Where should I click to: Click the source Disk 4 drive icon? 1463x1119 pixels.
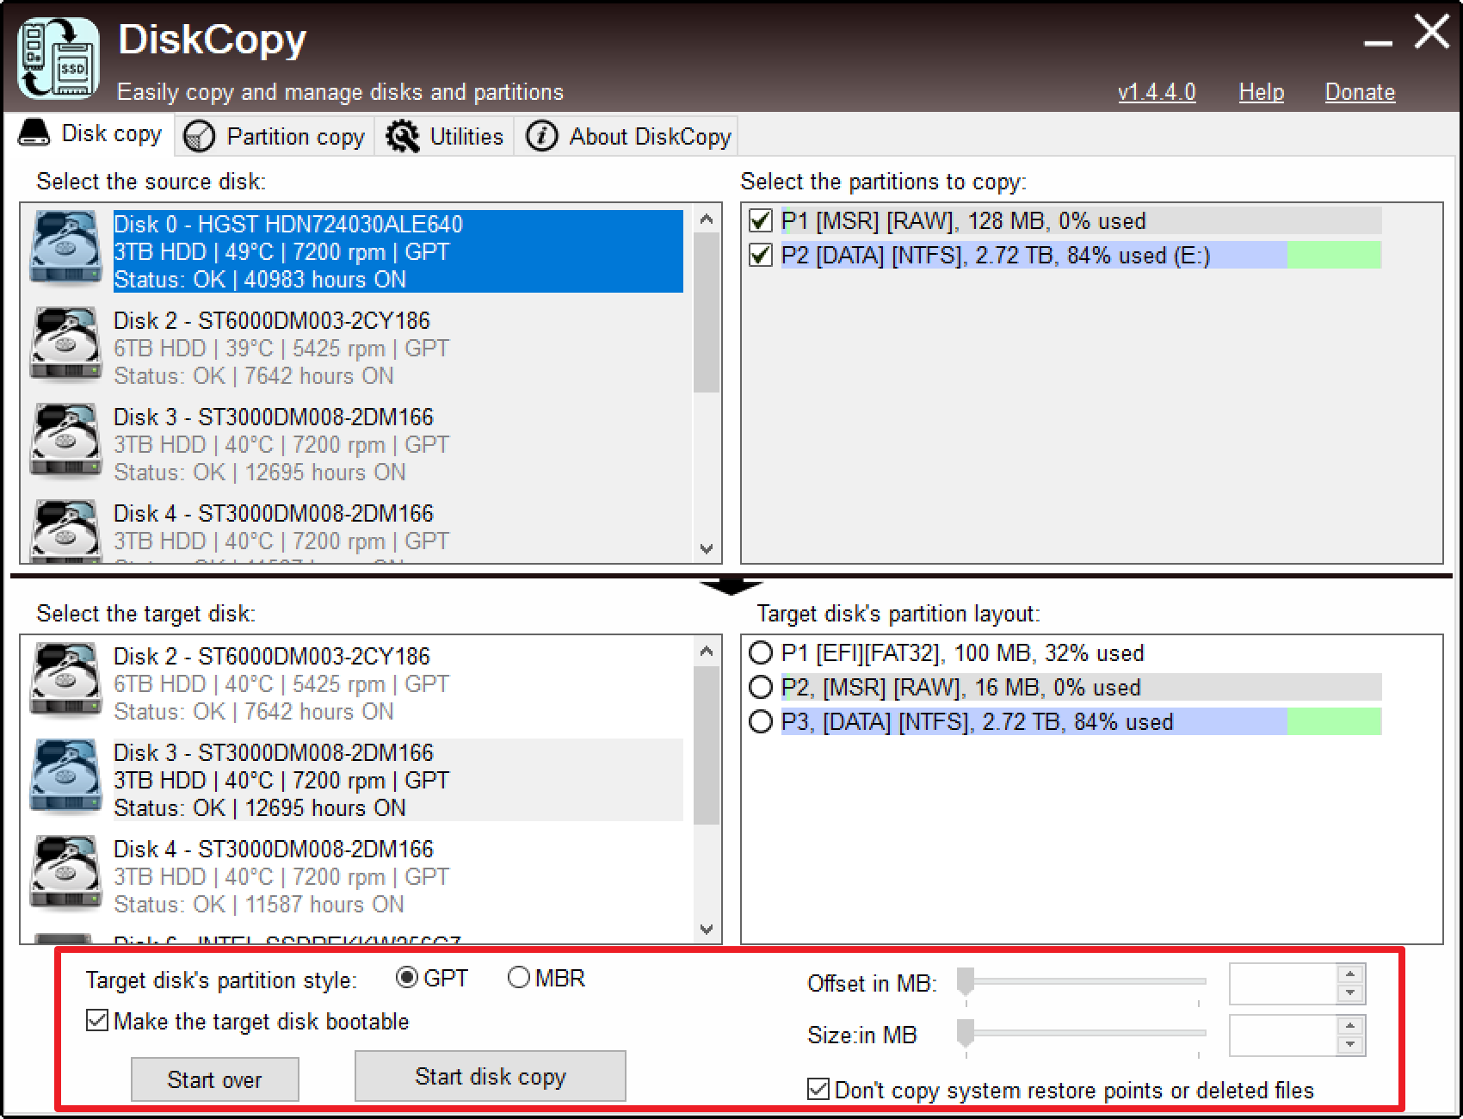[x=65, y=531]
